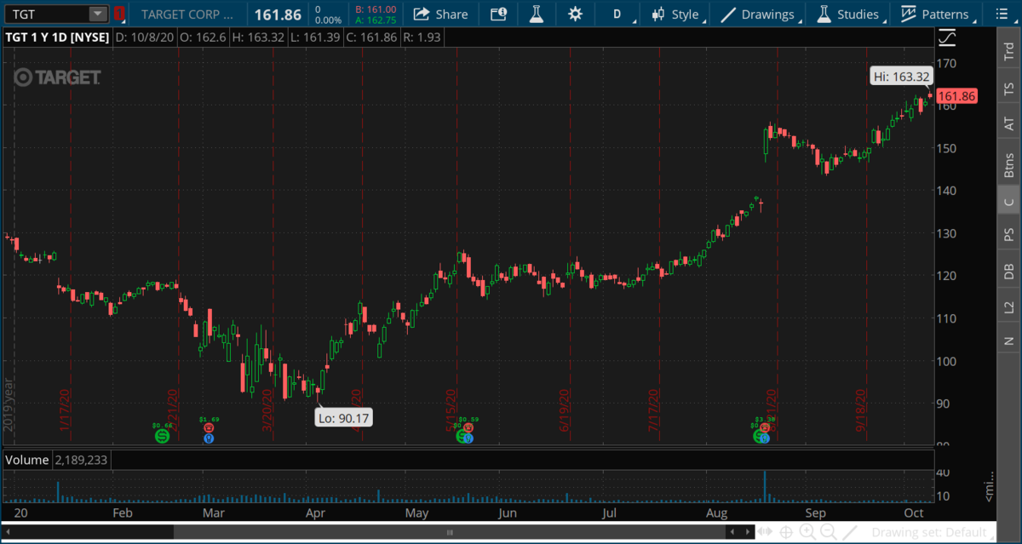This screenshot has width=1022, height=544.
Task: Click the blue conference call marker in early March
Action: (x=209, y=438)
